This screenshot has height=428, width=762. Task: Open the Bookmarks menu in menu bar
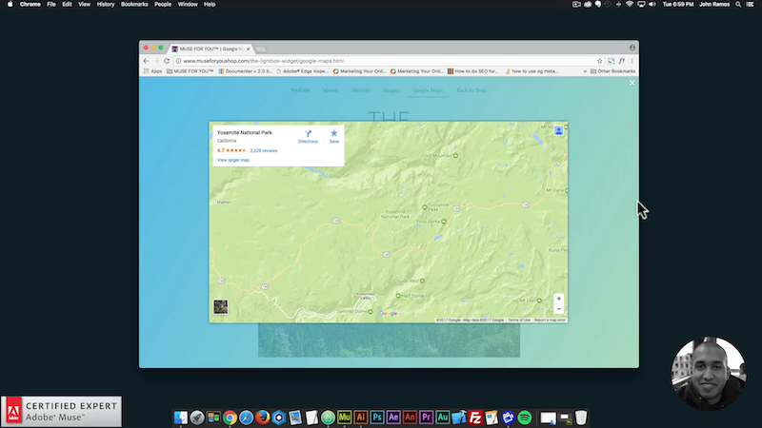pyautogui.click(x=134, y=5)
